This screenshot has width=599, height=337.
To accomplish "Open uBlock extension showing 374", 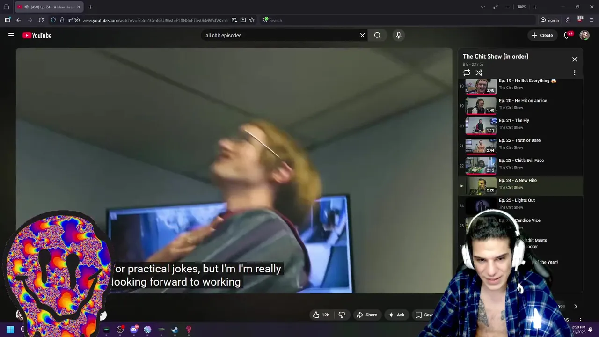I will point(580,20).
